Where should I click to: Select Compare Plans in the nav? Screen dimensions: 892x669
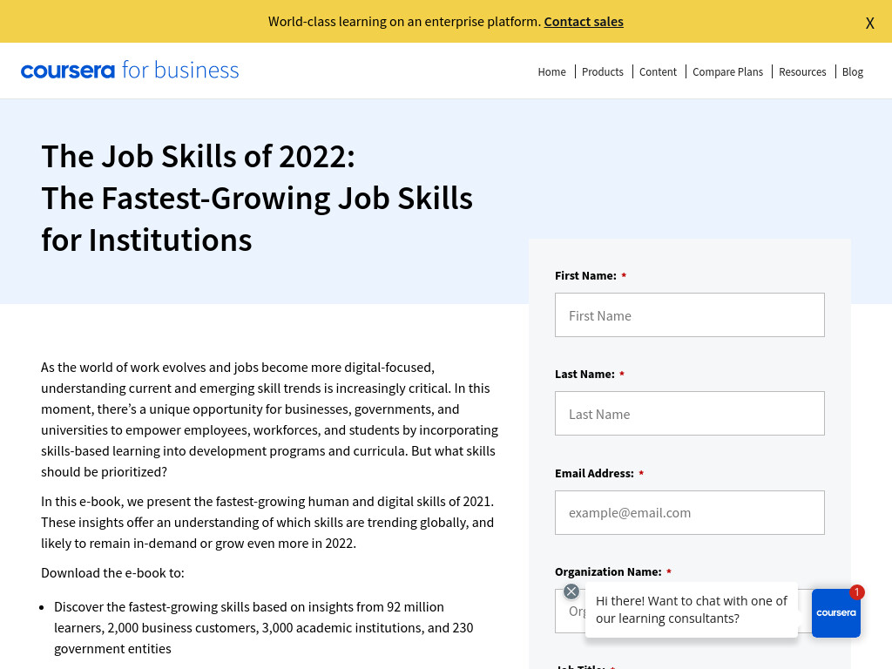tap(727, 71)
